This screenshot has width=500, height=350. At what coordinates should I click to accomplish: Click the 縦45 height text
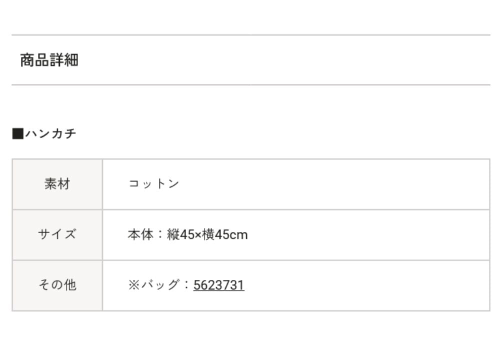coord(180,234)
